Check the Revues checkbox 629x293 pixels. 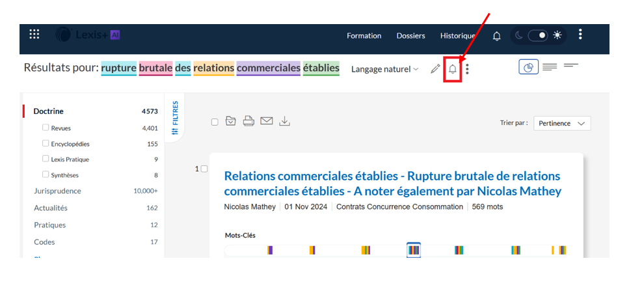click(x=46, y=127)
